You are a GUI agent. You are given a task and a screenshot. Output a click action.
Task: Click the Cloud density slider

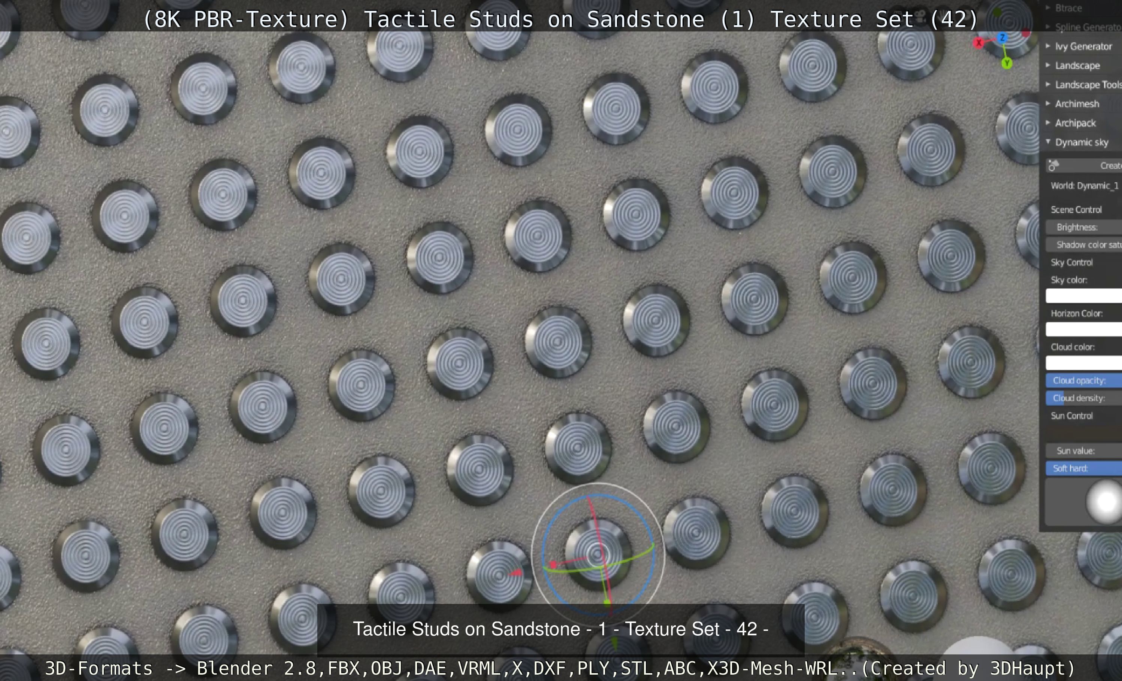coord(1083,398)
